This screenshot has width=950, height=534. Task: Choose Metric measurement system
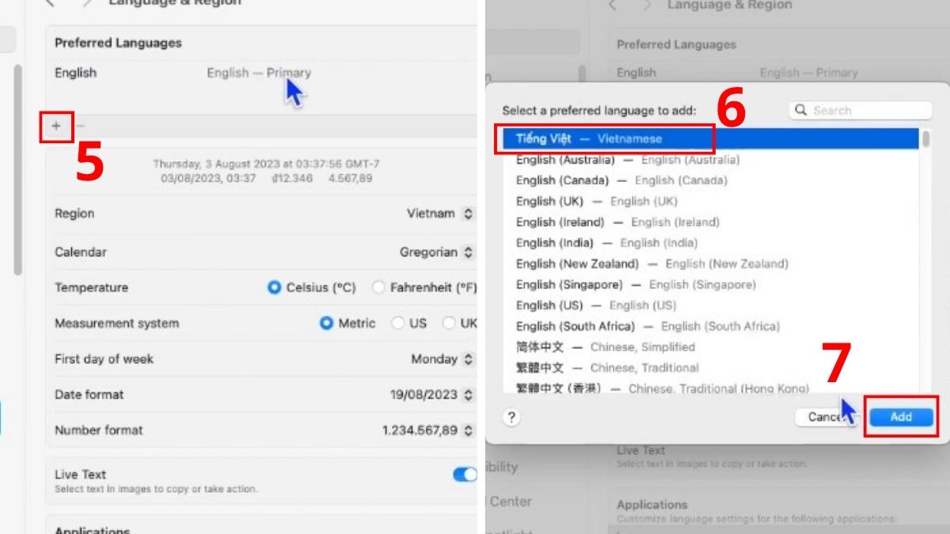pyautogui.click(x=326, y=324)
